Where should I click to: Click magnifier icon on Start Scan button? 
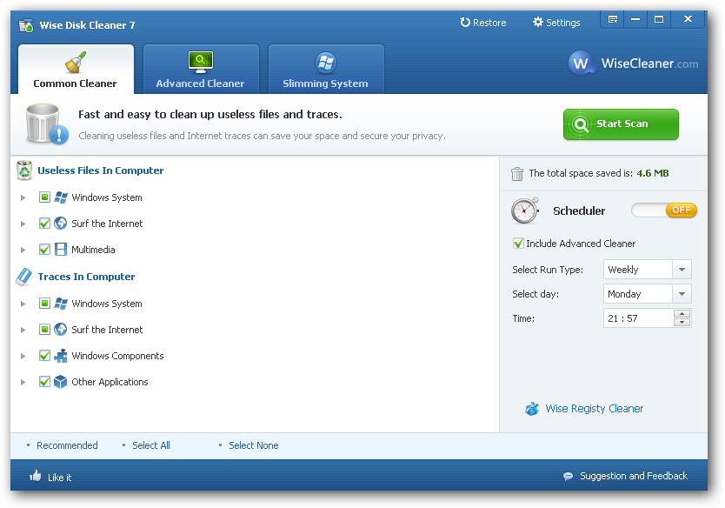(581, 124)
